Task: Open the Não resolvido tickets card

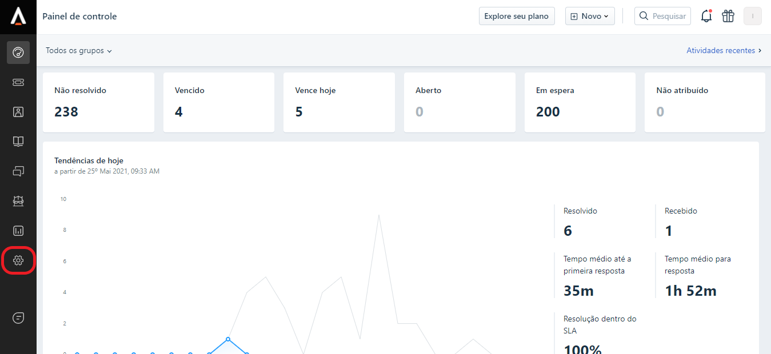Action: (x=98, y=102)
